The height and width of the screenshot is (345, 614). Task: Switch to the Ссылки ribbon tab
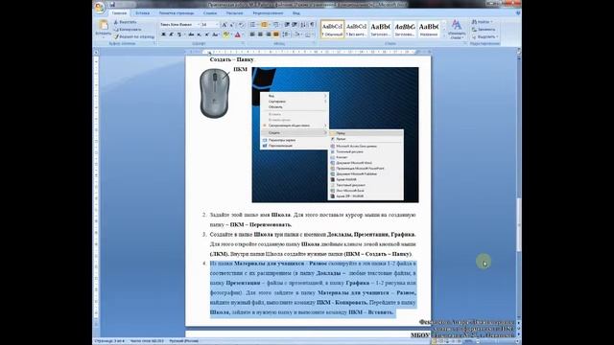(210, 12)
